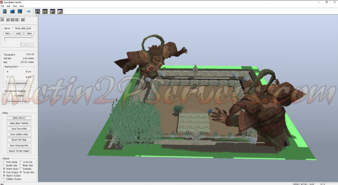Click the dark gray window toolbar icon

52,11
